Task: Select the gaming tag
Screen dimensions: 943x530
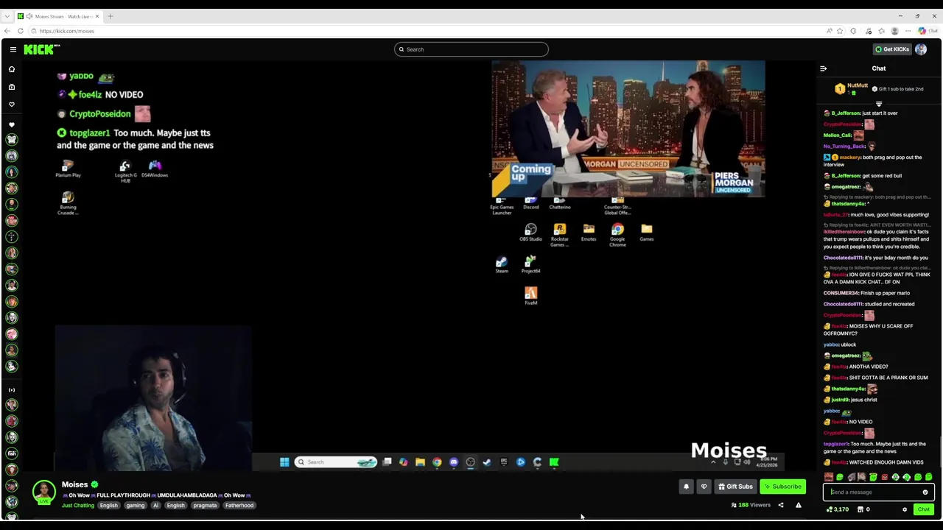Action: [136, 506]
